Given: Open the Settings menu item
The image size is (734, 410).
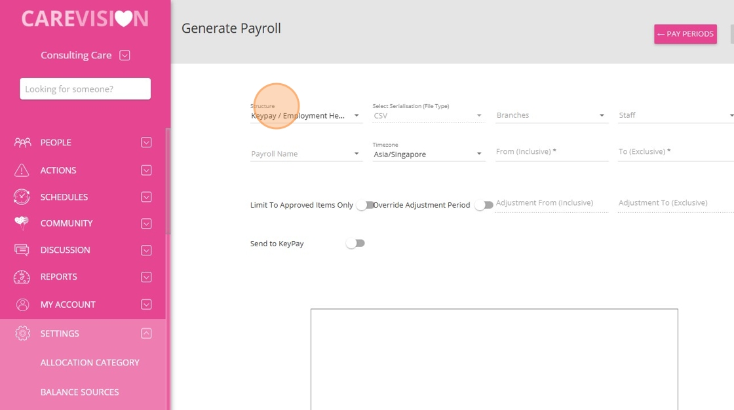Looking at the screenshot, I should pos(60,334).
